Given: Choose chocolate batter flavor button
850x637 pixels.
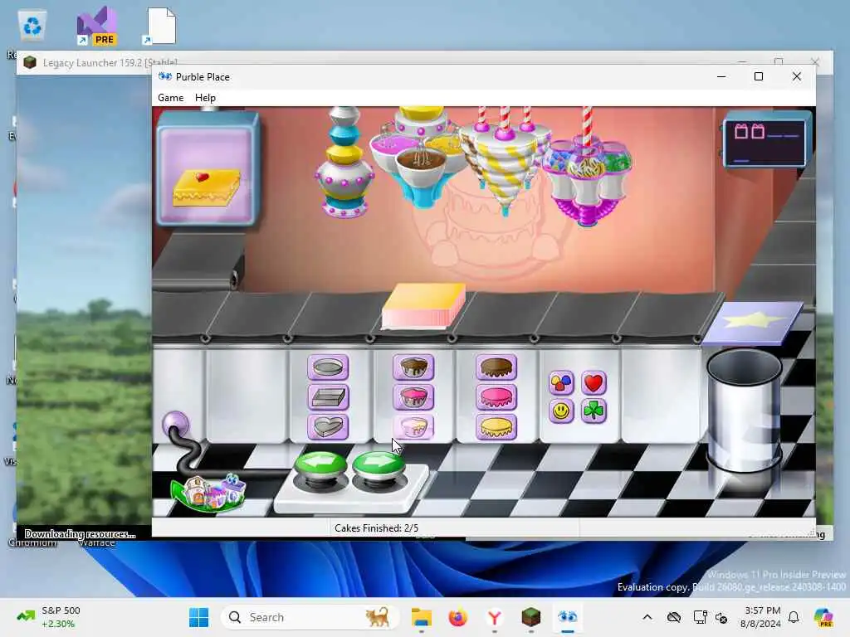Looking at the screenshot, I should coord(413,367).
